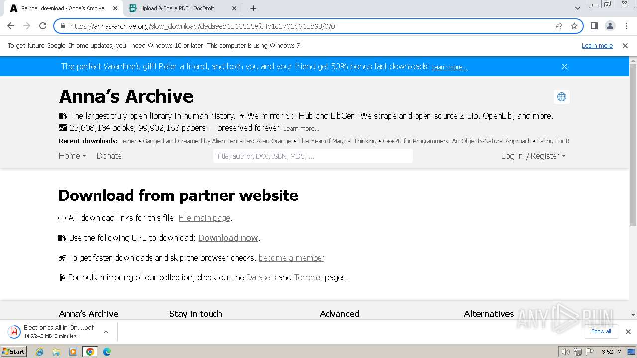The height and width of the screenshot is (358, 637).
Task: Open the Donate page
Action: 109,156
